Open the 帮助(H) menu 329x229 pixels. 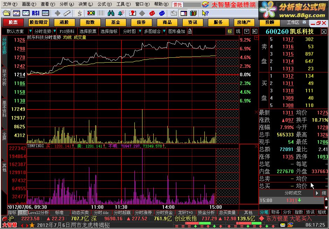pyautogui.click(x=161, y=4)
